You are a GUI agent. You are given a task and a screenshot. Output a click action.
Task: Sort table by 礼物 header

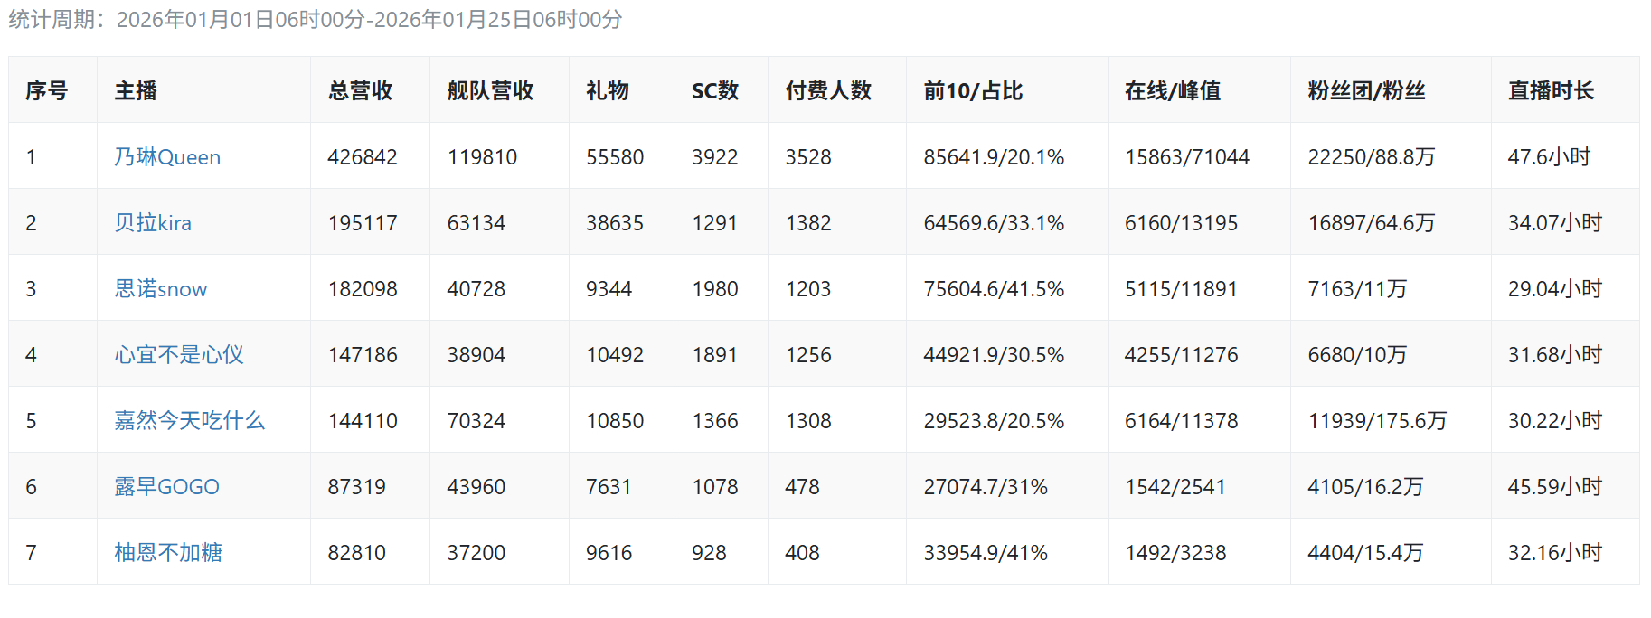pyautogui.click(x=607, y=90)
